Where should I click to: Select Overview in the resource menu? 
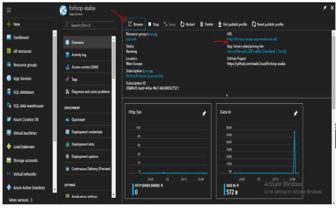tap(88, 42)
